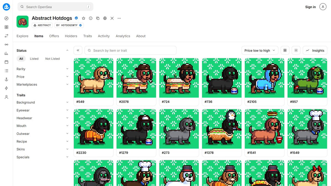The image size is (331, 186).
Task: Expand the Skins trait filter
Action: click(42, 149)
